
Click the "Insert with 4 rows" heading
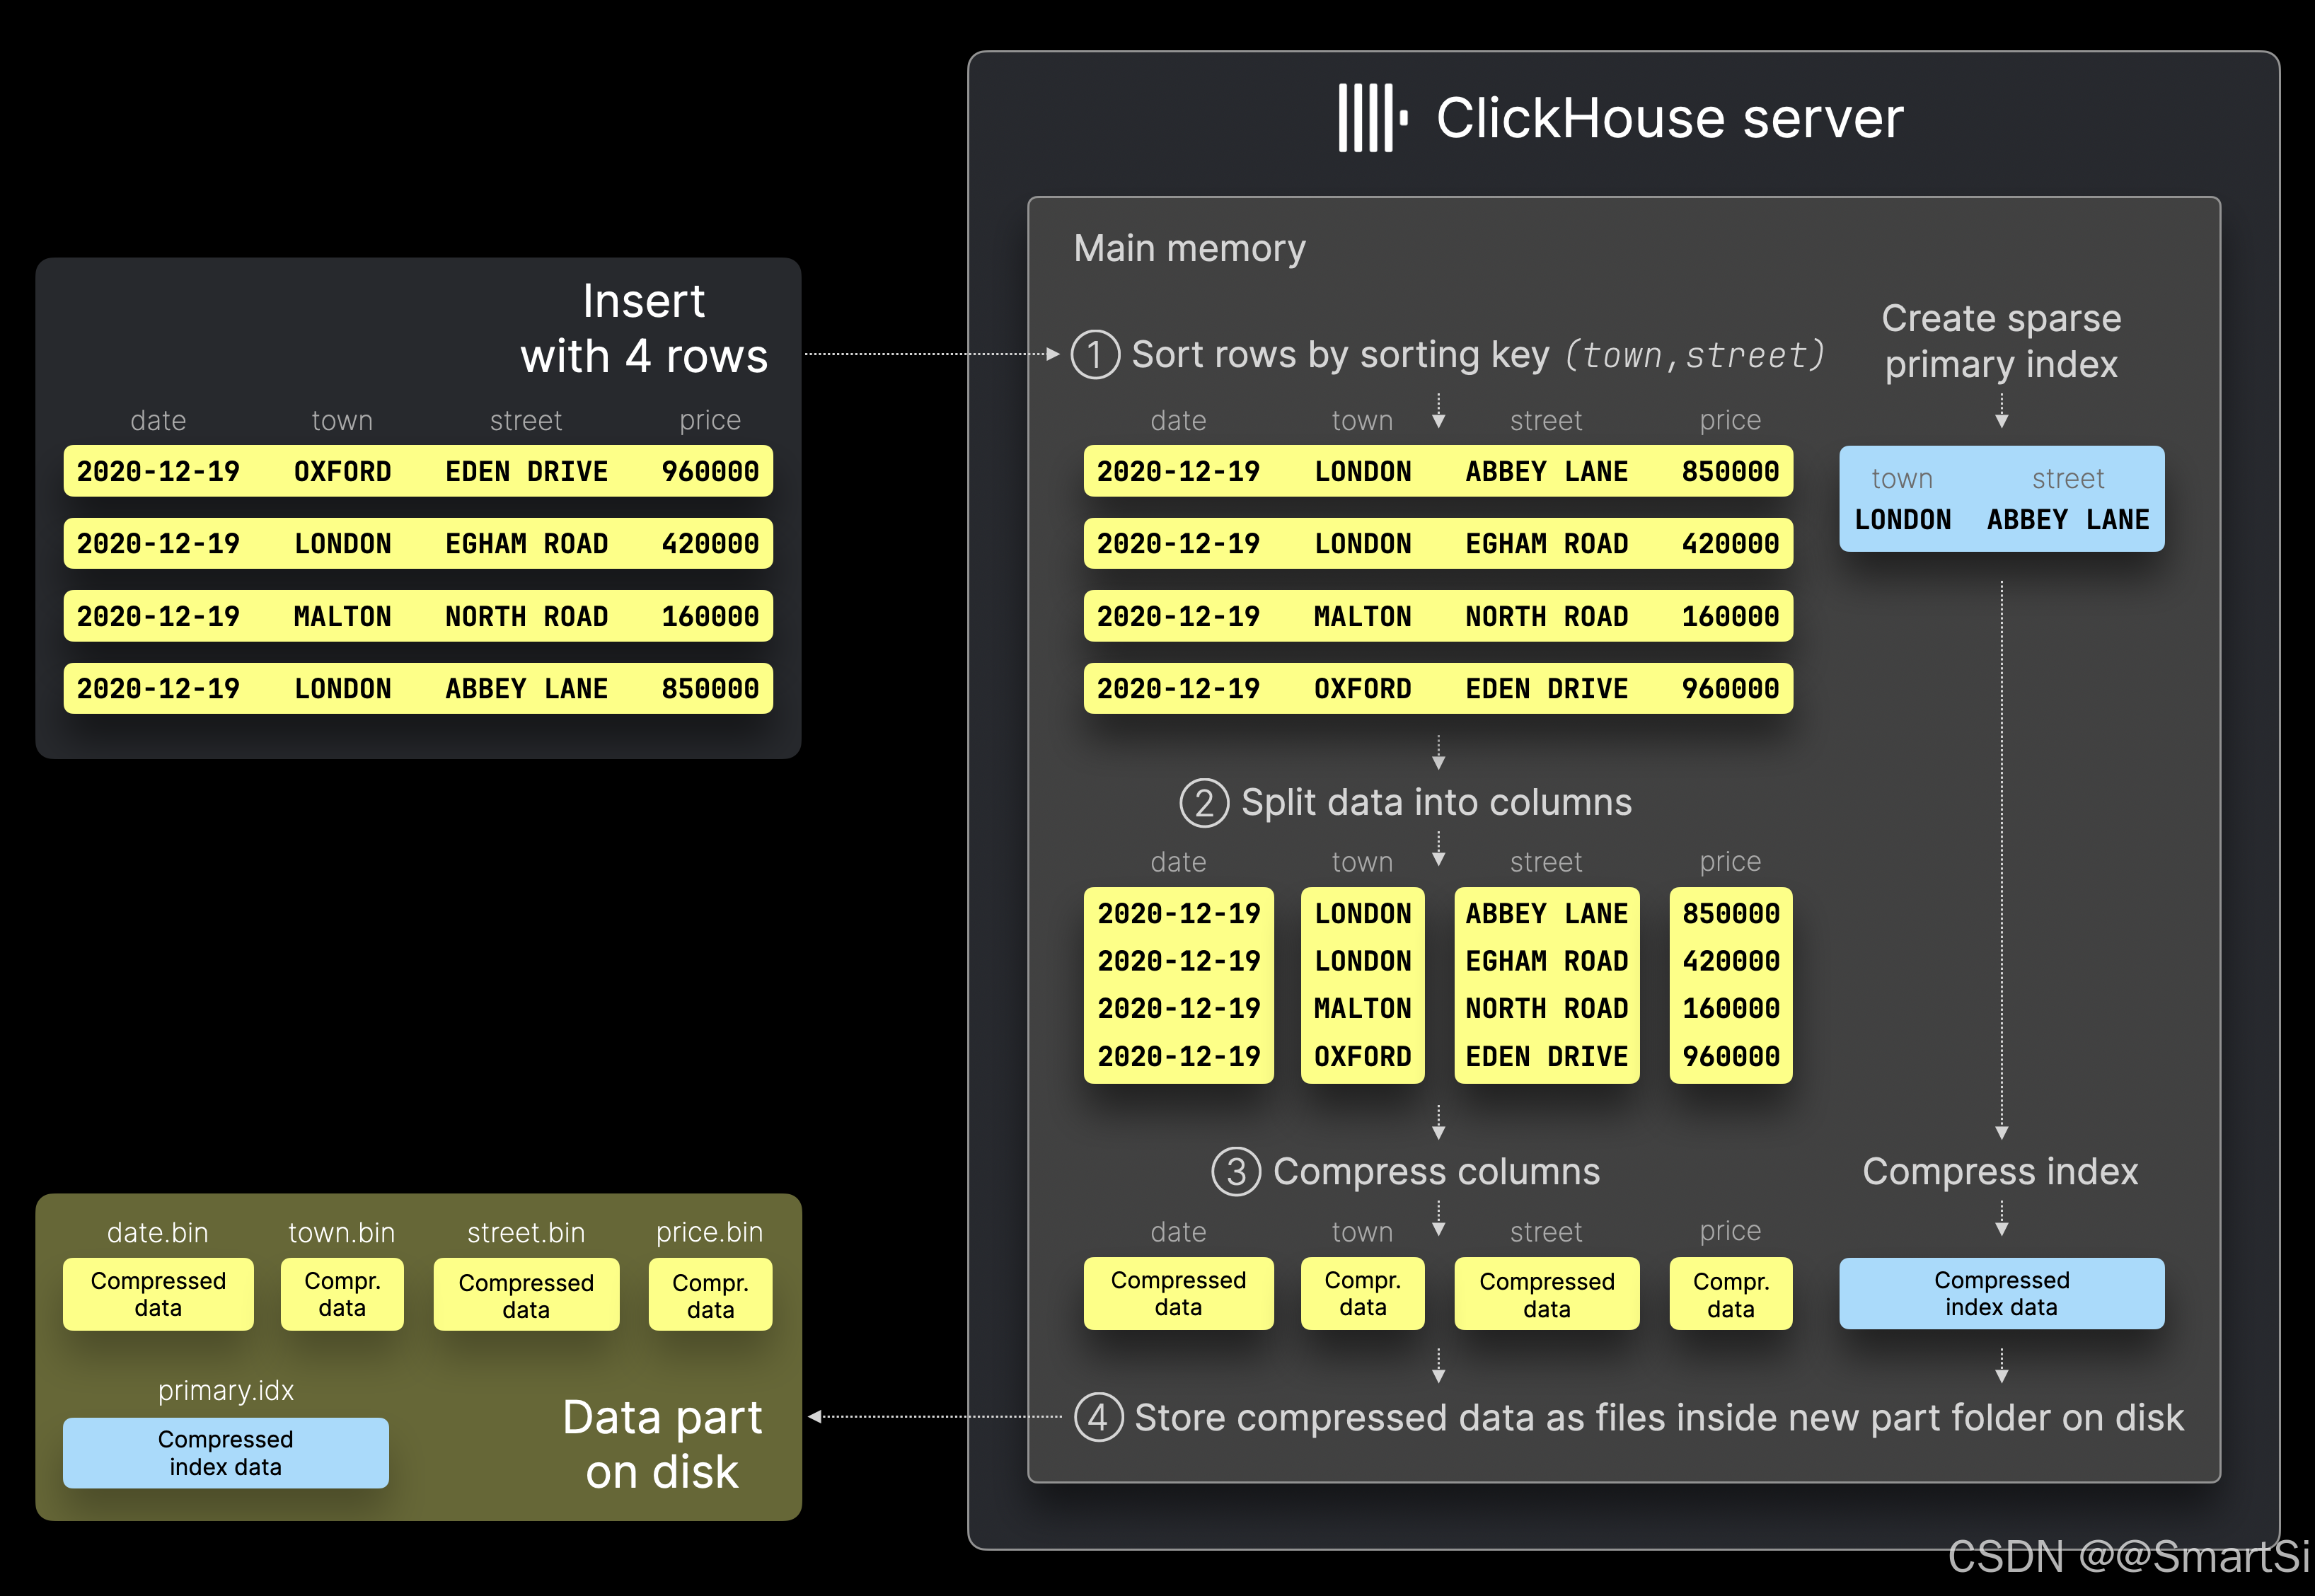[644, 328]
